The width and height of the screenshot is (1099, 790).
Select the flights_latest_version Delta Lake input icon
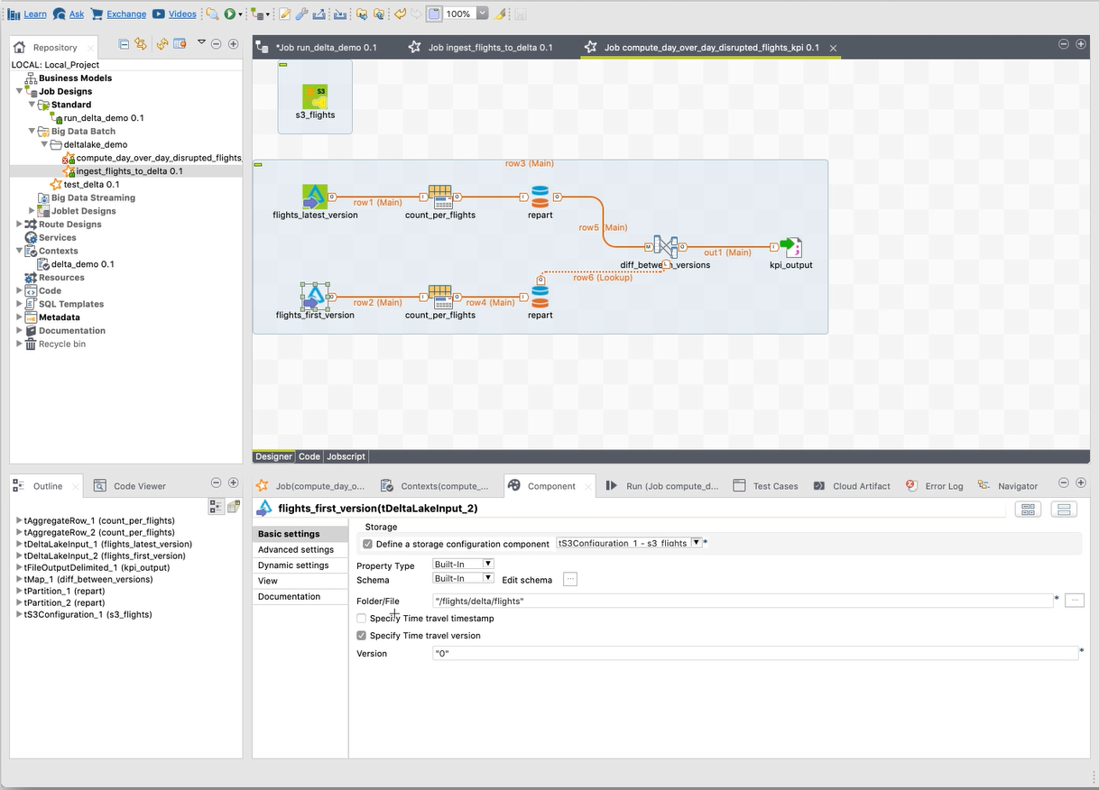pos(315,196)
